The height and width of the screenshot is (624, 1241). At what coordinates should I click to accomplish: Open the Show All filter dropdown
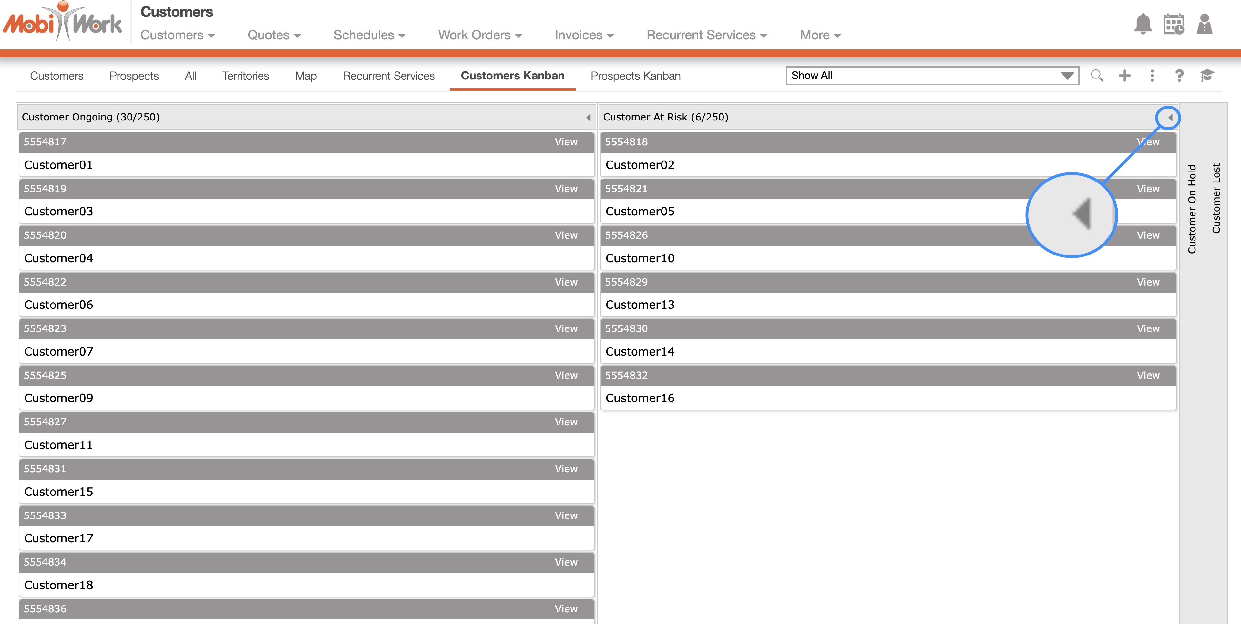(932, 76)
